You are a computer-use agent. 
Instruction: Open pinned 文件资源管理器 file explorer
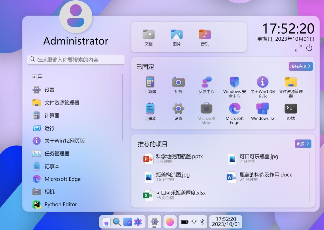[x=290, y=87]
